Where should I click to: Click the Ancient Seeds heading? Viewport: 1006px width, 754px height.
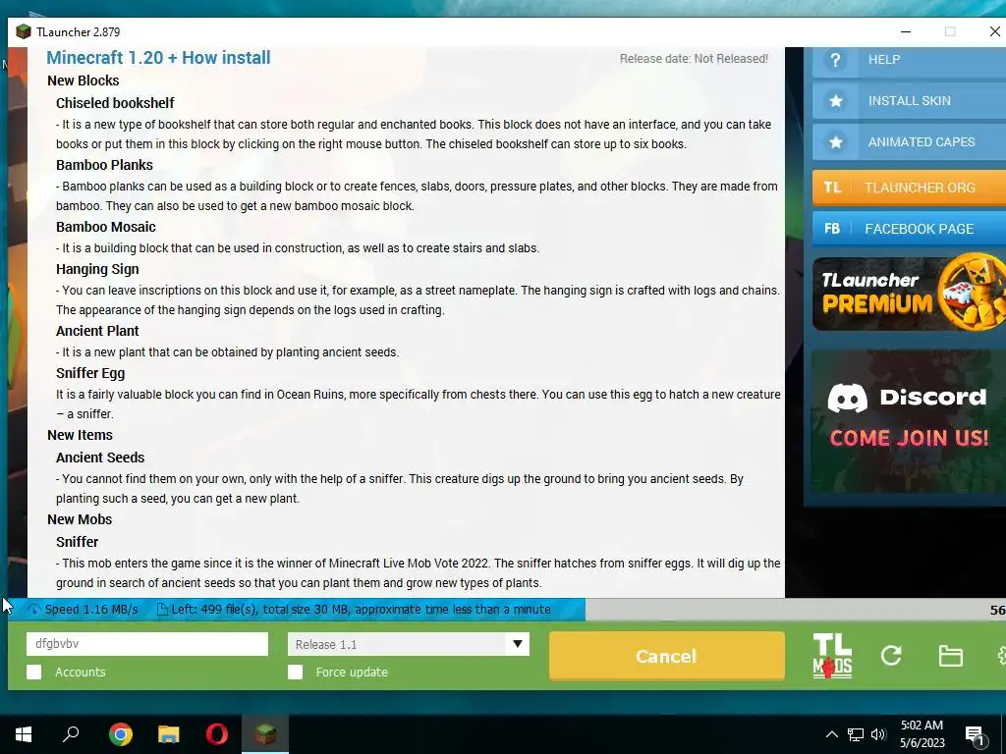click(x=100, y=458)
